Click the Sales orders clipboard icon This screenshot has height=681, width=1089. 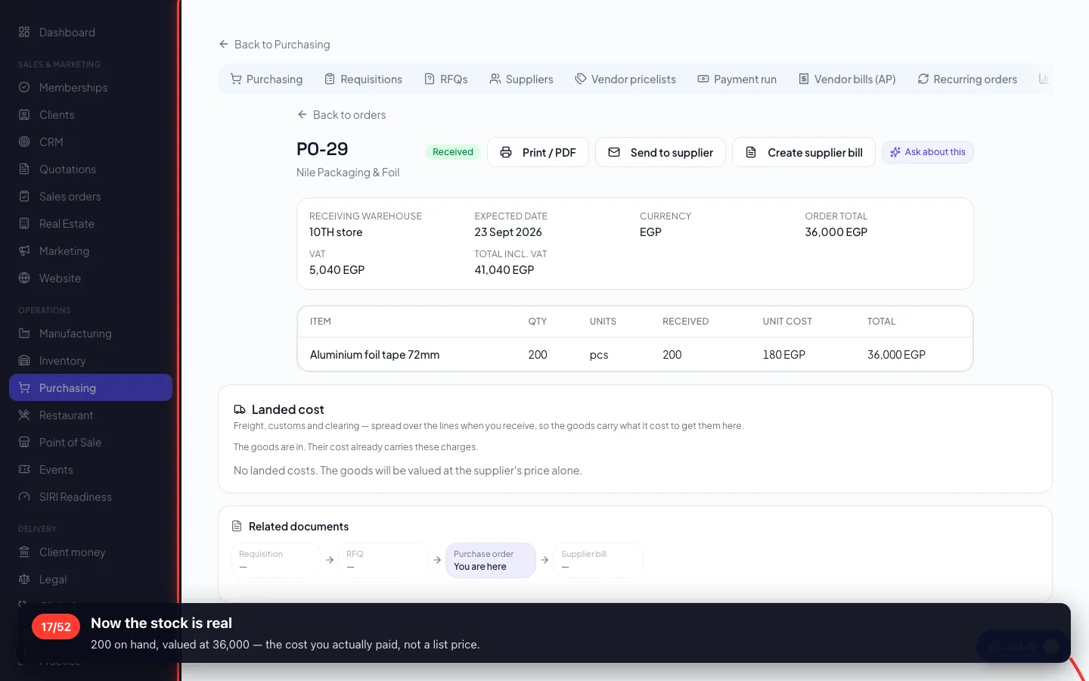[24, 196]
